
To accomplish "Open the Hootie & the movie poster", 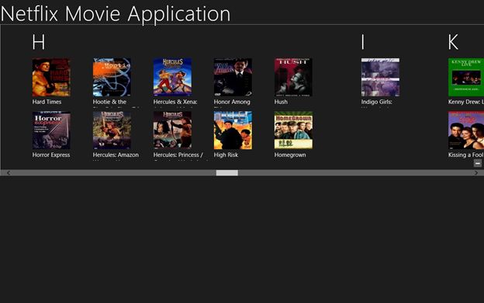I will tap(112, 77).
